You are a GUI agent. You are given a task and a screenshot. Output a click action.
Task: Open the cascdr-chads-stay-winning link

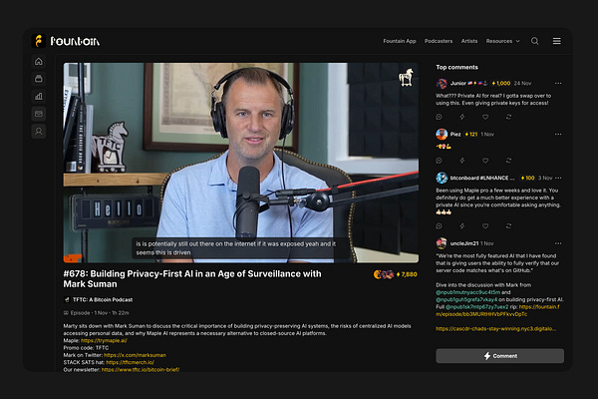click(495, 329)
